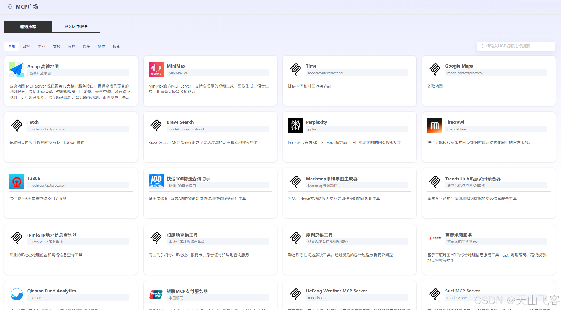Screen dimensions: 561x310
Task: Open the Fetch card title
Action: (33, 122)
